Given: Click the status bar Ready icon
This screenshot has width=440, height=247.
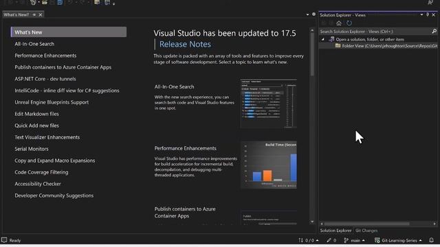Looking at the screenshot, I should pyautogui.click(x=4, y=240).
